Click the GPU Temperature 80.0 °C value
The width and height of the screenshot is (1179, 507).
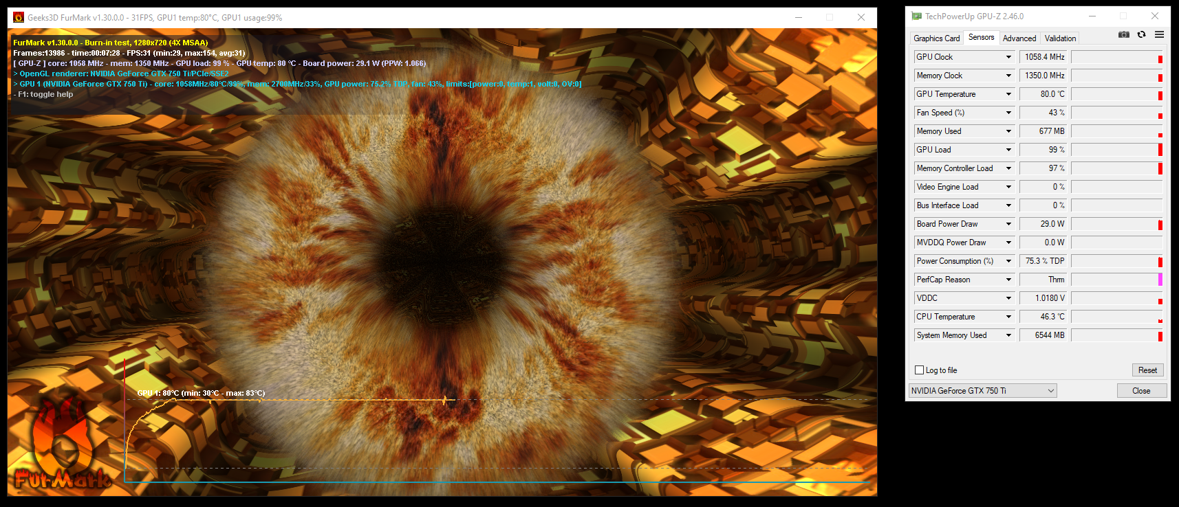[x=1043, y=94]
